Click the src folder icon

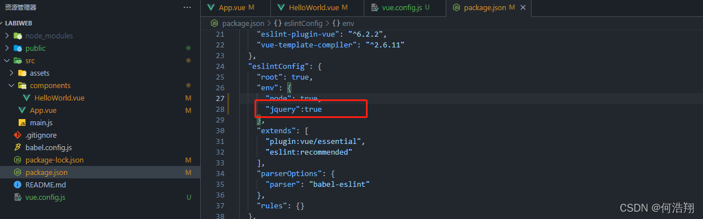click(x=18, y=60)
